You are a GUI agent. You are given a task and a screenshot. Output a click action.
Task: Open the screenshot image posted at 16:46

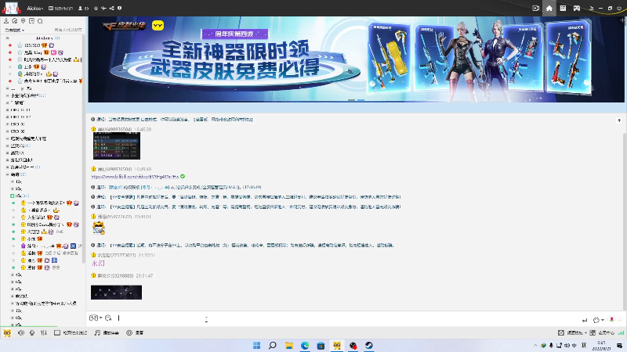tap(117, 145)
